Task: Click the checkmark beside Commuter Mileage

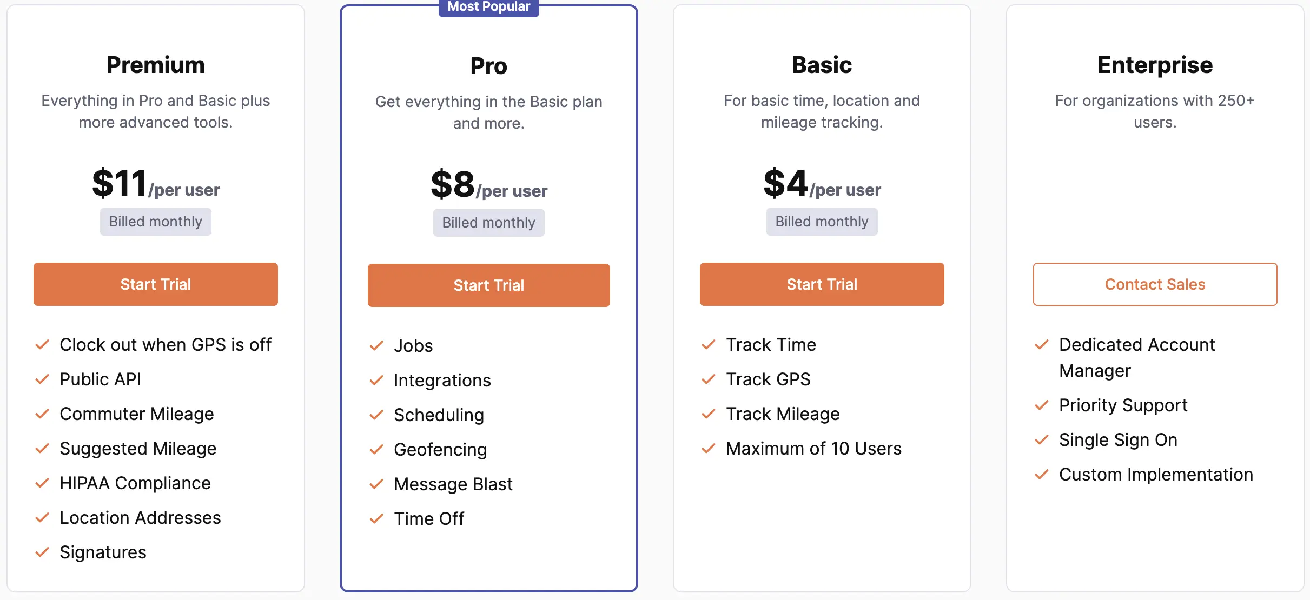Action: [43, 414]
